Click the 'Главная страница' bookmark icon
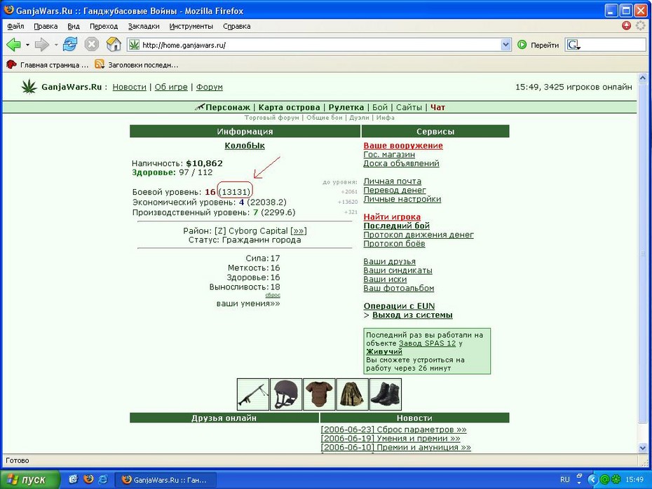This screenshot has height=489, width=652. pos(11,64)
